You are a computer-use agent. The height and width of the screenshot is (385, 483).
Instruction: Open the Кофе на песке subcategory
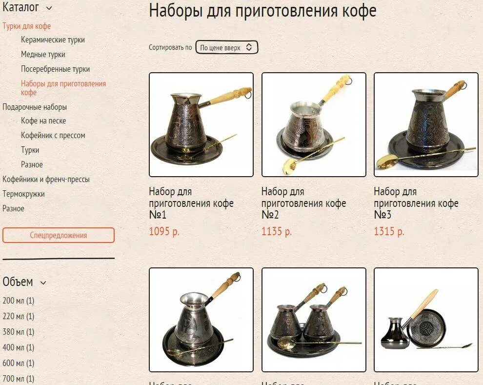pyautogui.click(x=43, y=121)
